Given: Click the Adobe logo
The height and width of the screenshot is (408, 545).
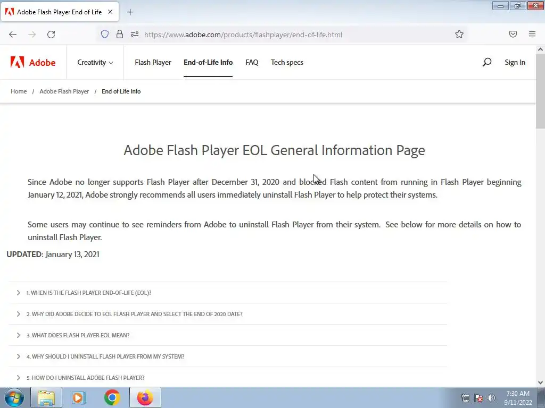Looking at the screenshot, I should point(33,63).
